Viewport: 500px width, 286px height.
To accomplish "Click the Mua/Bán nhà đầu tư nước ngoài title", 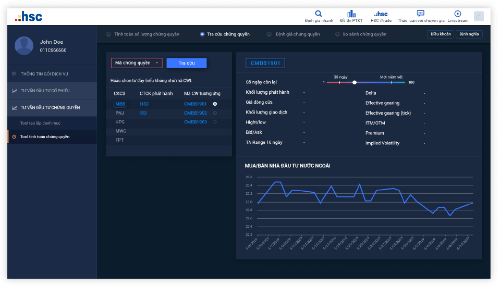I will pyautogui.click(x=287, y=166).
